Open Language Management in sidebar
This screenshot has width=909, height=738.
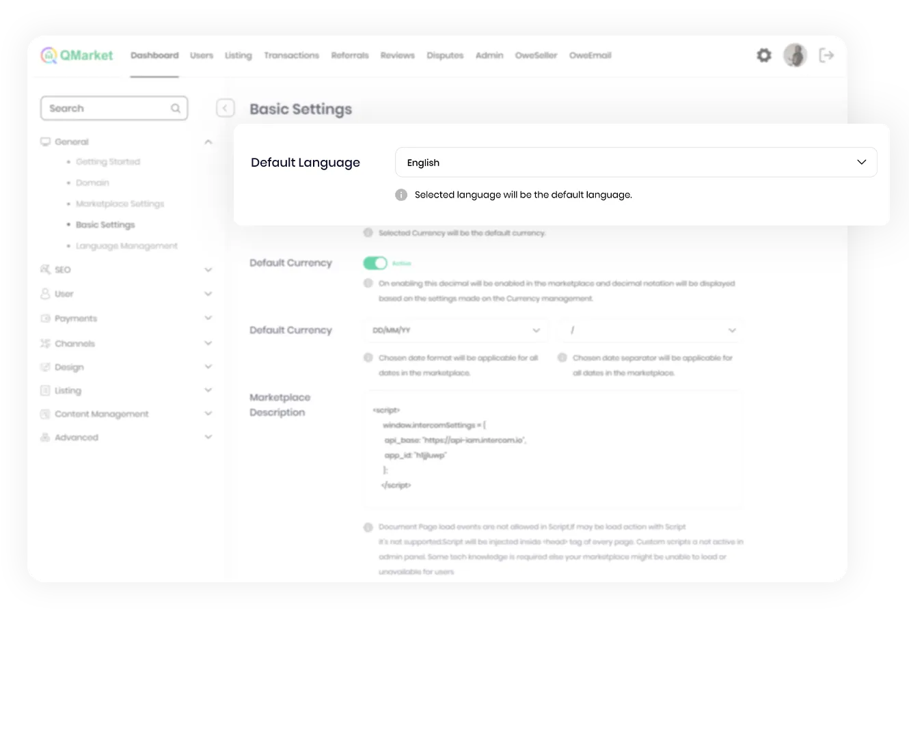tap(126, 246)
